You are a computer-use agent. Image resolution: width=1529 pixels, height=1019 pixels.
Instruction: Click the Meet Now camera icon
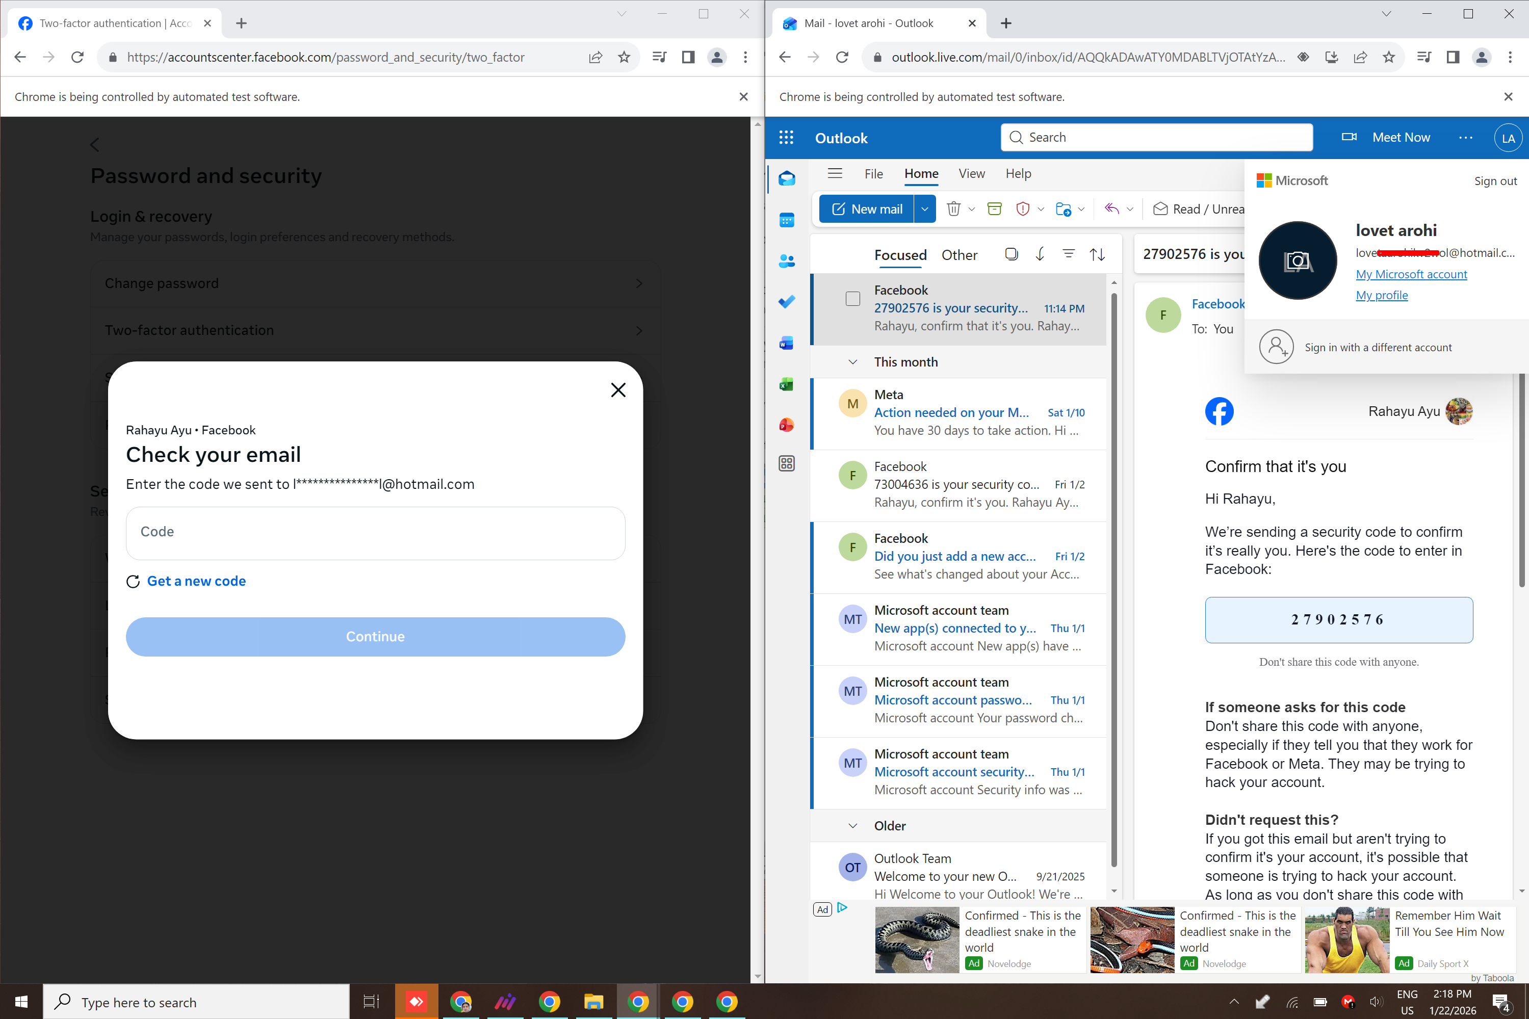pyautogui.click(x=1349, y=137)
